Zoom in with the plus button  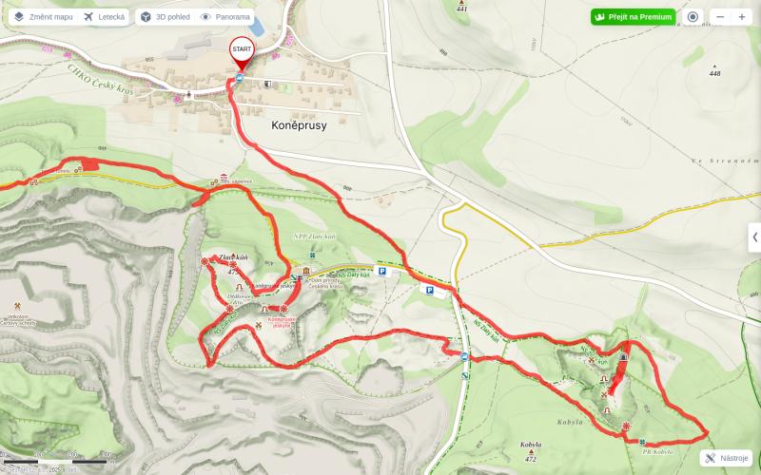click(x=742, y=17)
